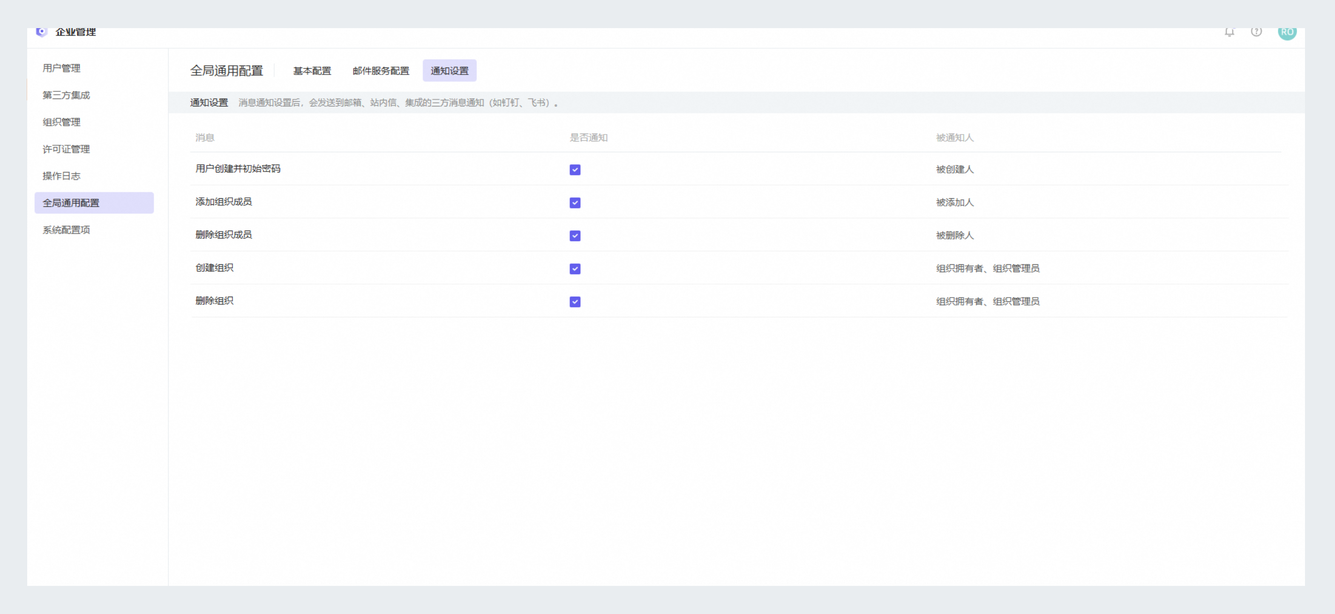Select 全局通用配置 in the sidebar
Image resolution: width=1335 pixels, height=614 pixels.
point(71,203)
